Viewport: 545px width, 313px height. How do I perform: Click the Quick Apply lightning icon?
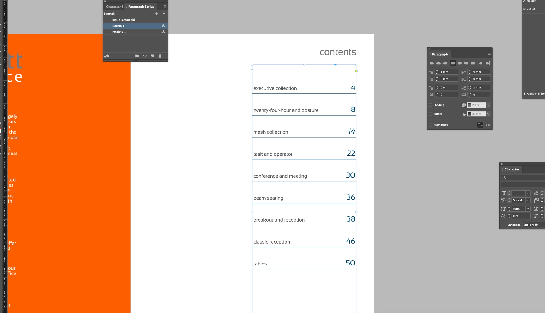pyautogui.click(x=164, y=14)
